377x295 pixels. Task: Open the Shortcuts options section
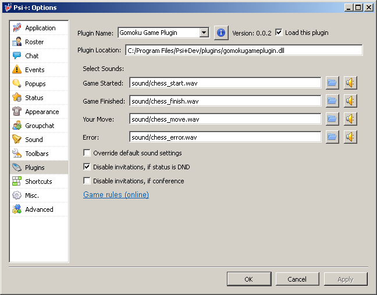38,182
